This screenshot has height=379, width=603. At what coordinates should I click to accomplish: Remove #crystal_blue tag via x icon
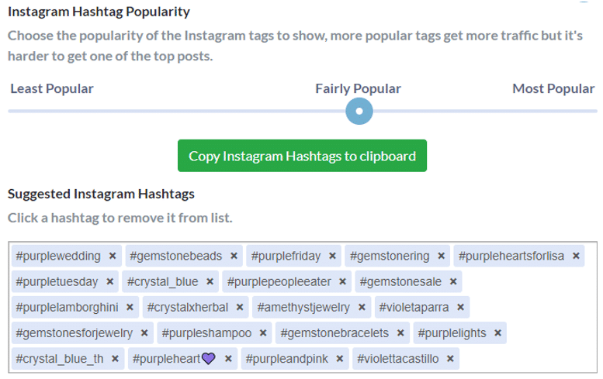pyautogui.click(x=210, y=281)
